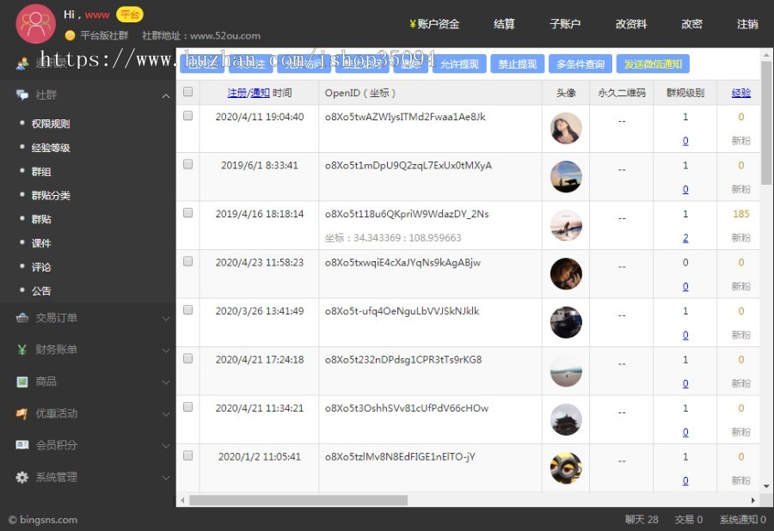
Task: Click the 社群 chat bubble icon
Action: tap(22, 95)
